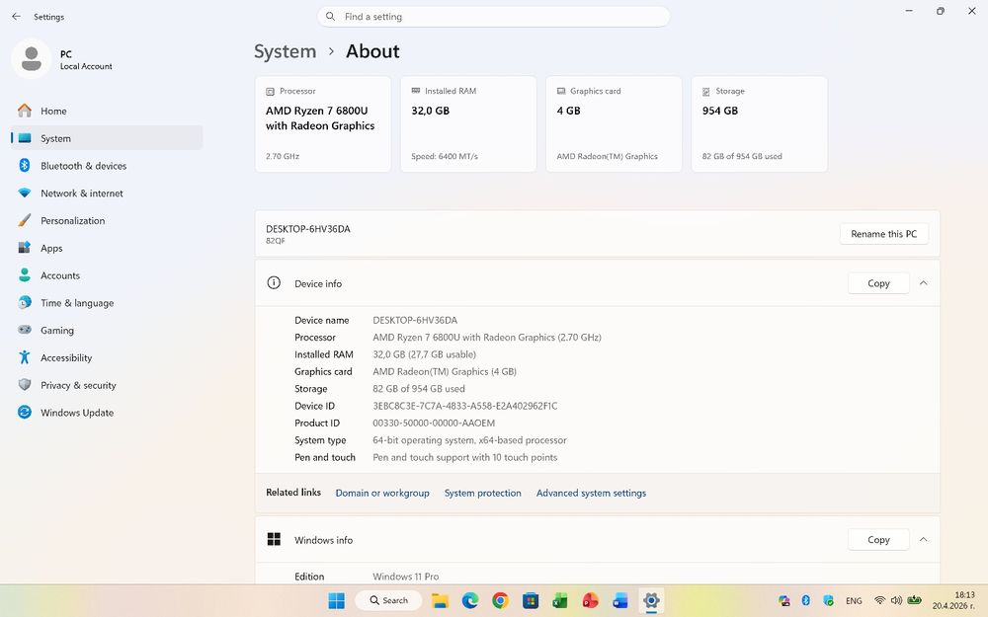Click the Device name value DESKTOP-6HV36DA
Screen dimensions: 988x617
click(415, 321)
